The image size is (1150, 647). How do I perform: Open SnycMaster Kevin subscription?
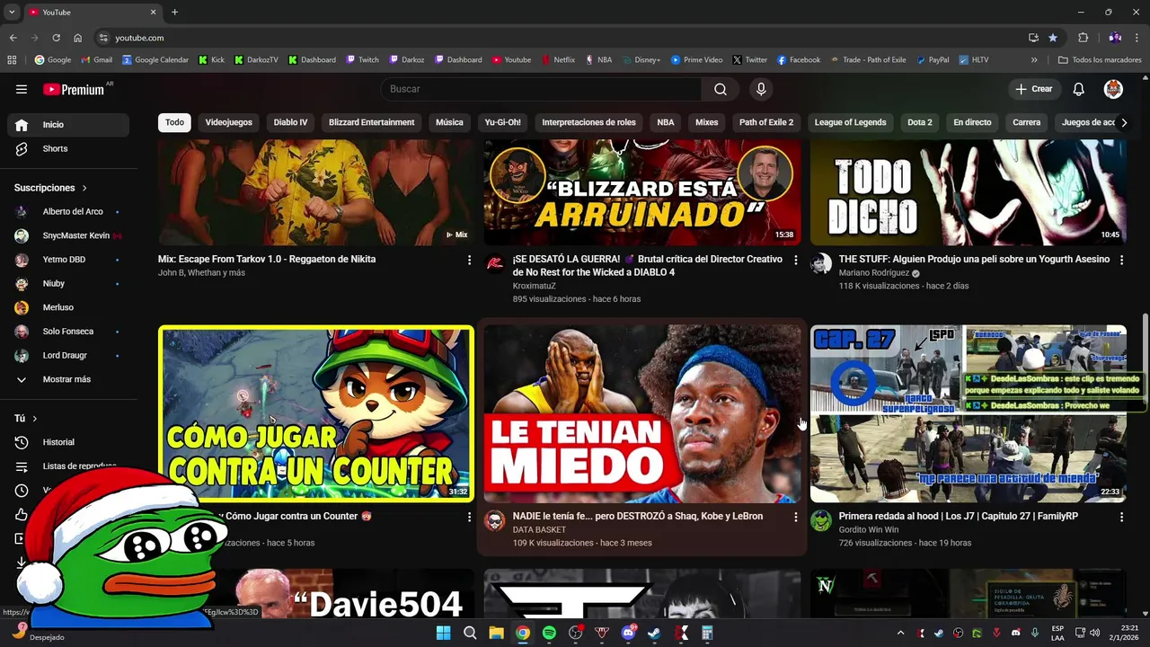click(x=68, y=235)
